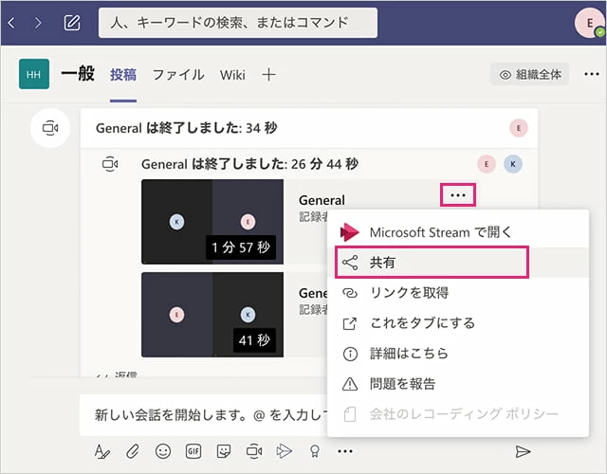Click the search or command box

tap(238, 23)
